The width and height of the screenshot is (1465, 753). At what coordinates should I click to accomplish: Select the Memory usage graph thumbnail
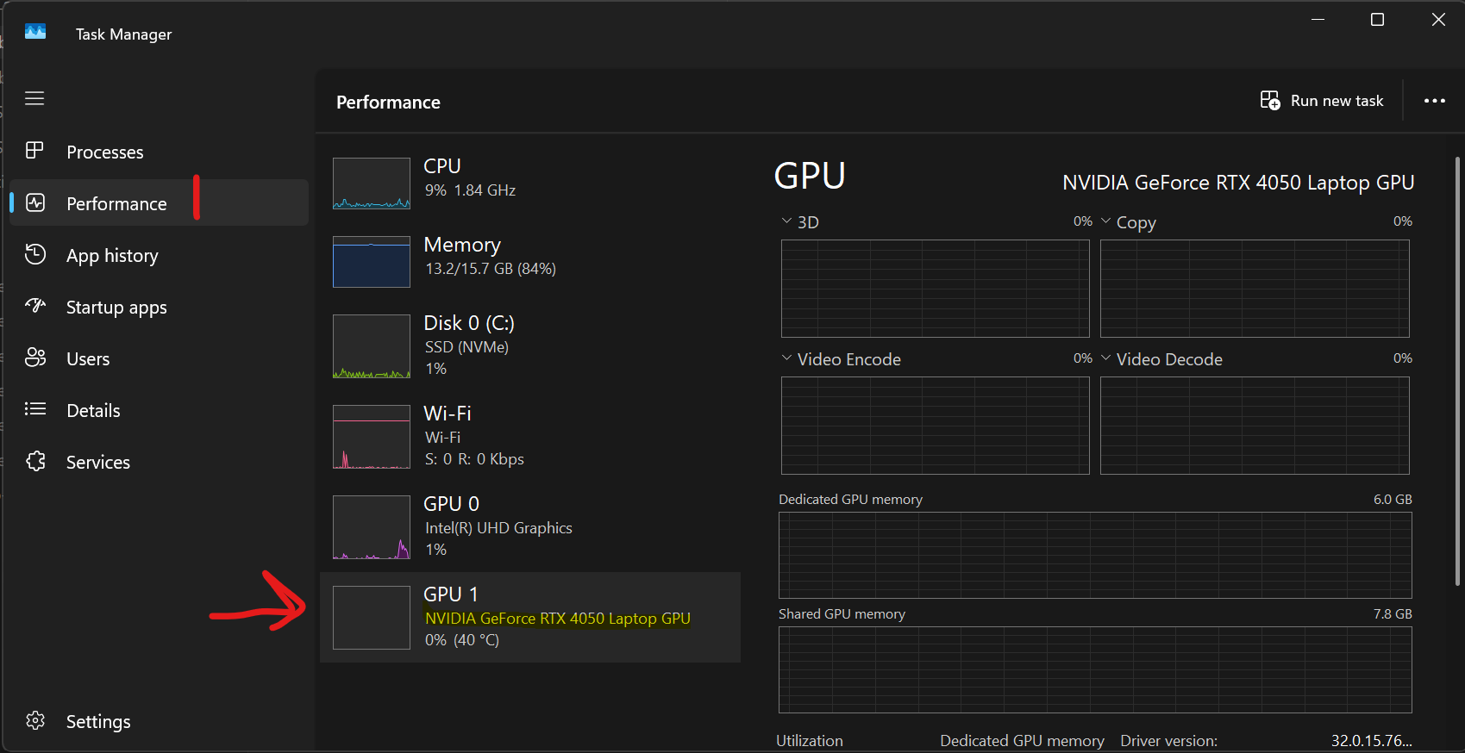[372, 262]
